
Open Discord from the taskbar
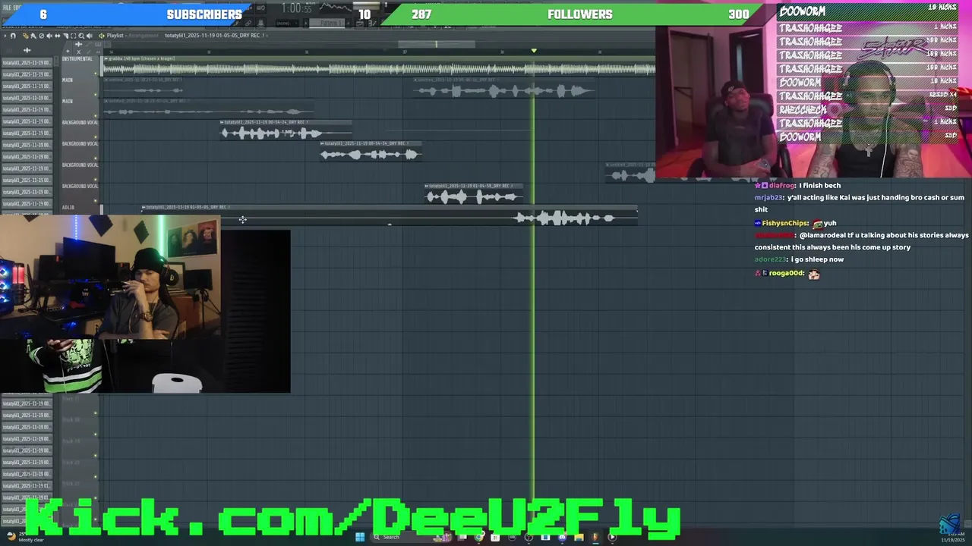click(x=562, y=537)
